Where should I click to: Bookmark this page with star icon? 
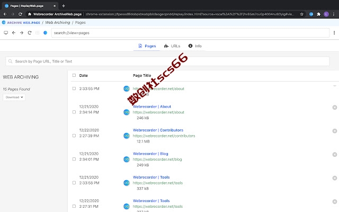[x=302, y=14]
